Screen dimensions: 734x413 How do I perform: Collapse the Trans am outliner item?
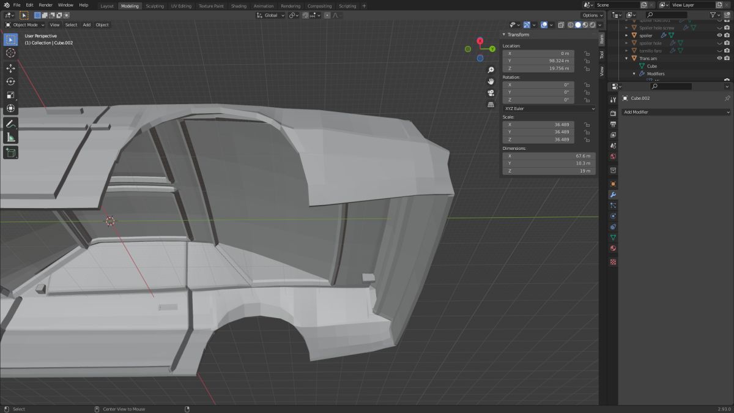click(626, 58)
